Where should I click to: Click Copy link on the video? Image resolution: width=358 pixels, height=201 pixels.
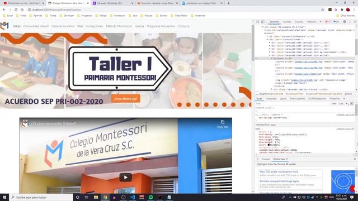click(223, 124)
